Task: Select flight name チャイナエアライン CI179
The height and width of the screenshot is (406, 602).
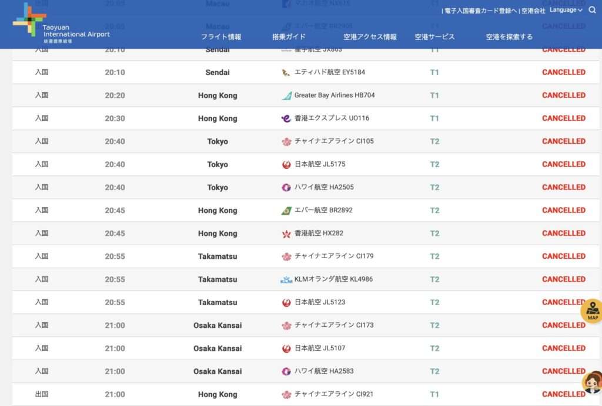Action: 334,256
